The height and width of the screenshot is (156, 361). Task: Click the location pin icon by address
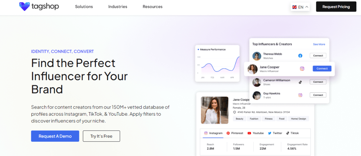234,112
